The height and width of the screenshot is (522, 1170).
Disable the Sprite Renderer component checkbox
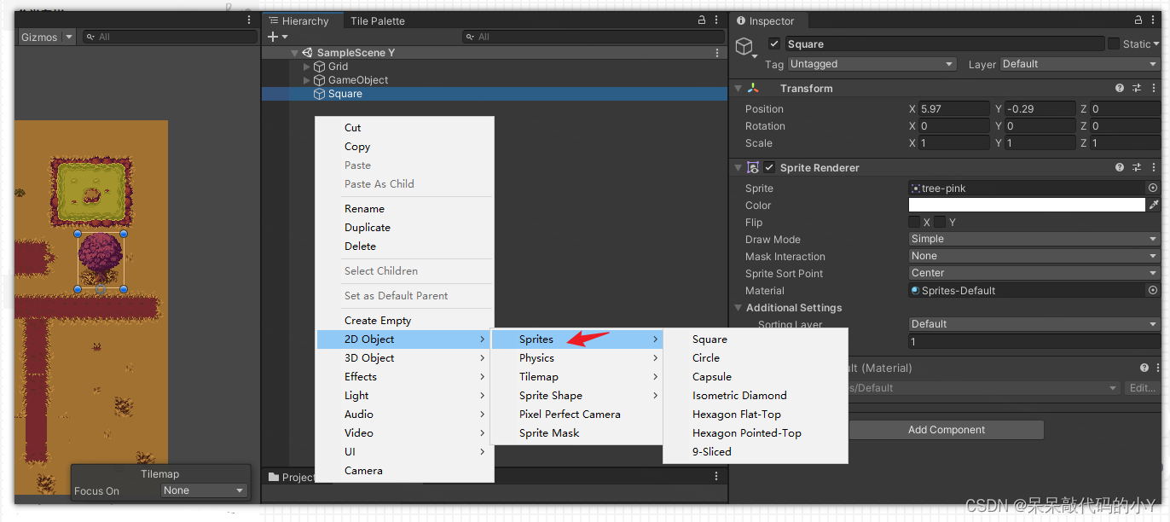pyautogui.click(x=769, y=168)
